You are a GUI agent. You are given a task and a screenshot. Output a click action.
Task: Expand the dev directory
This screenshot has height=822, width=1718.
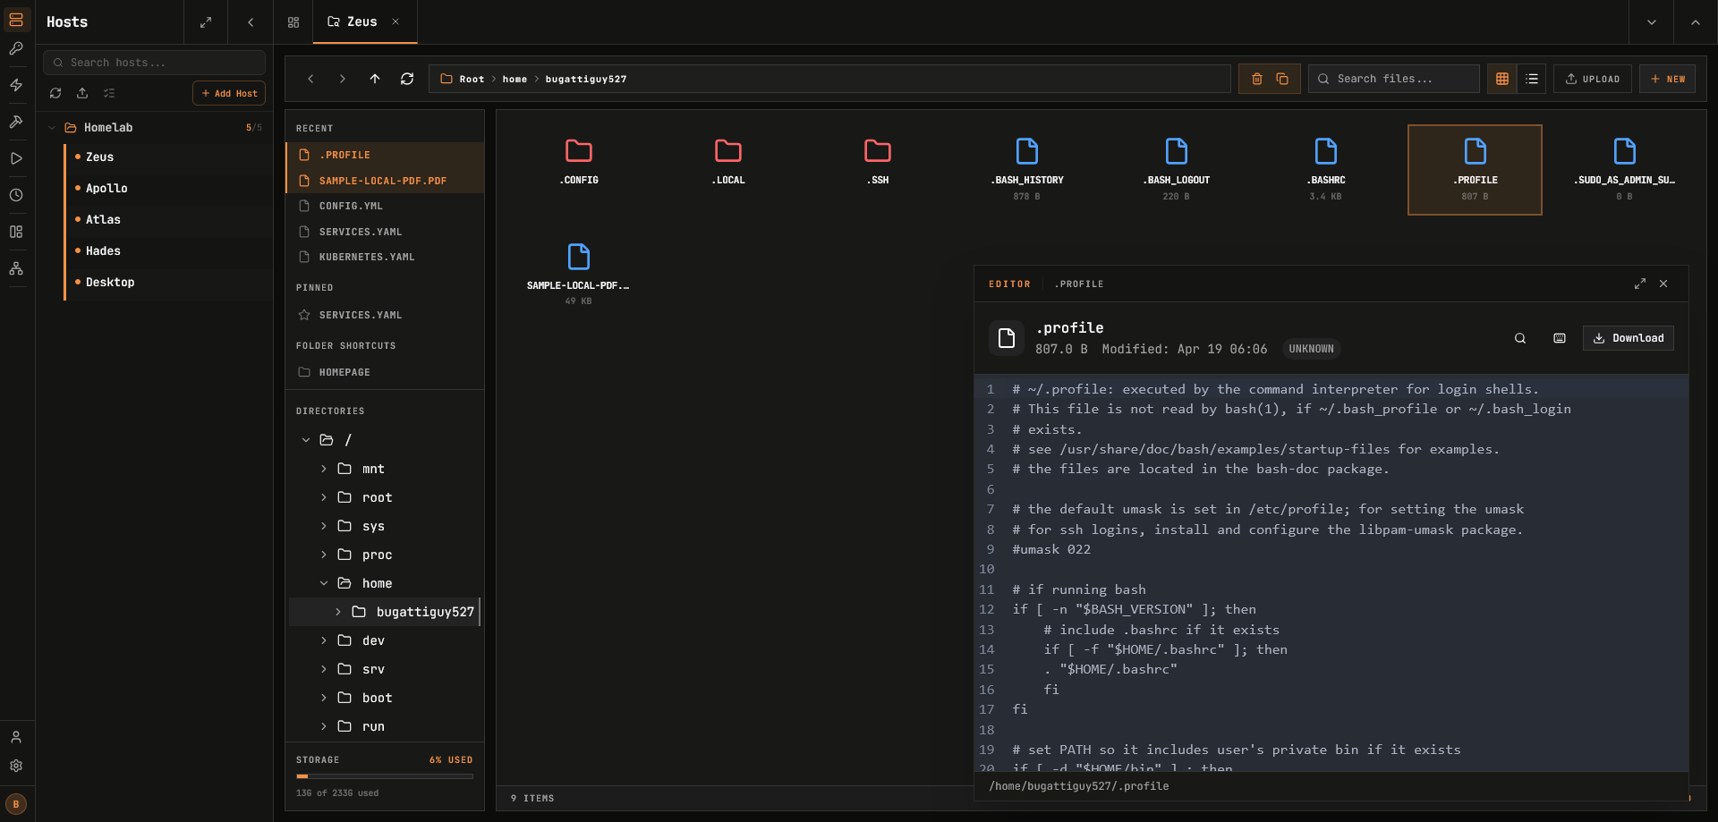tap(324, 640)
